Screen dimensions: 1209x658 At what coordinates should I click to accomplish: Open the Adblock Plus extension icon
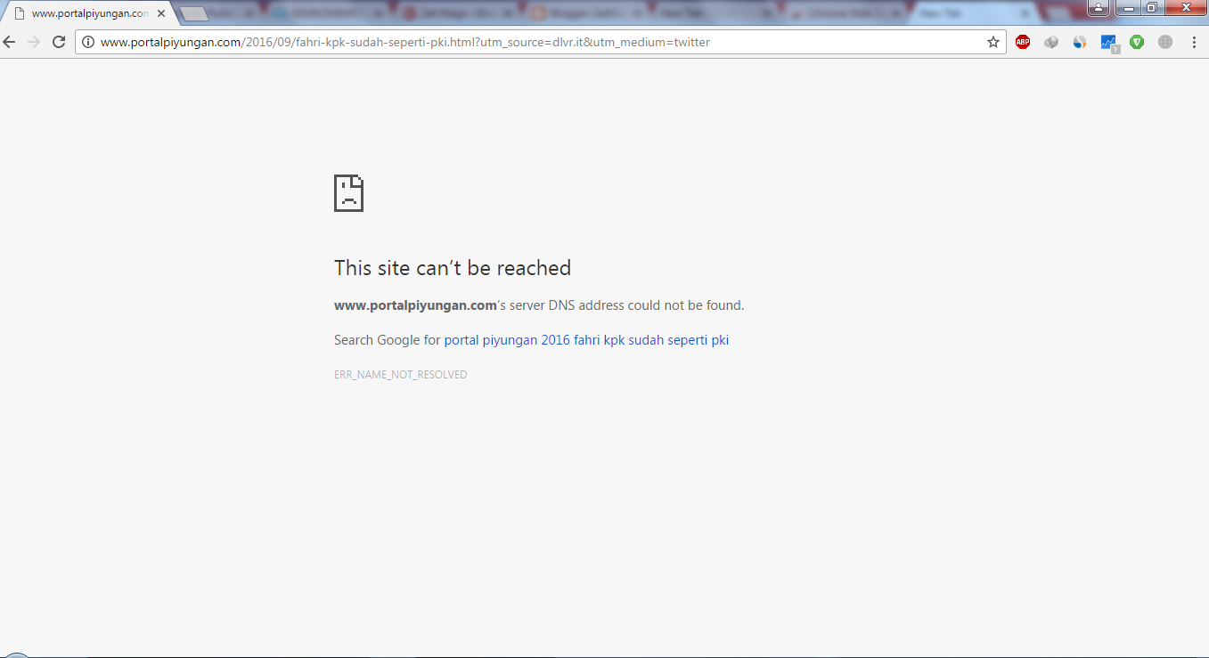[x=1023, y=42]
